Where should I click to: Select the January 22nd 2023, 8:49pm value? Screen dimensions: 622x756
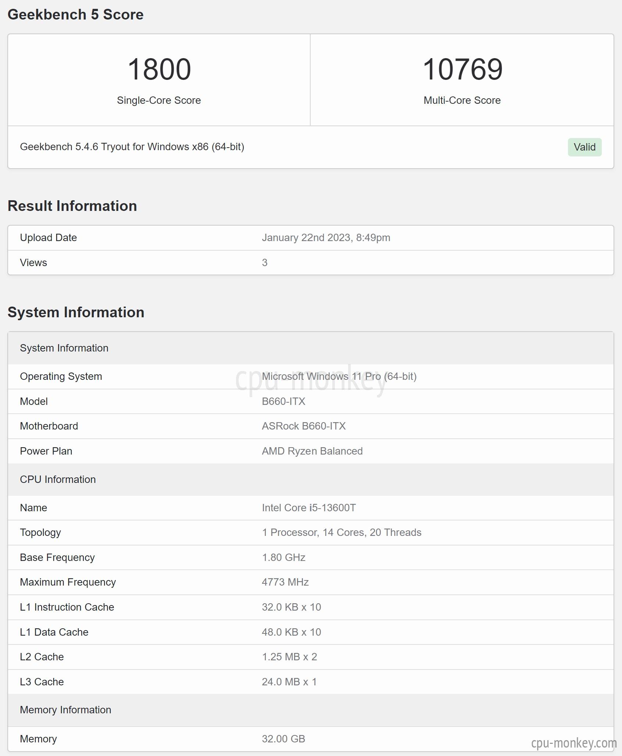tap(326, 238)
